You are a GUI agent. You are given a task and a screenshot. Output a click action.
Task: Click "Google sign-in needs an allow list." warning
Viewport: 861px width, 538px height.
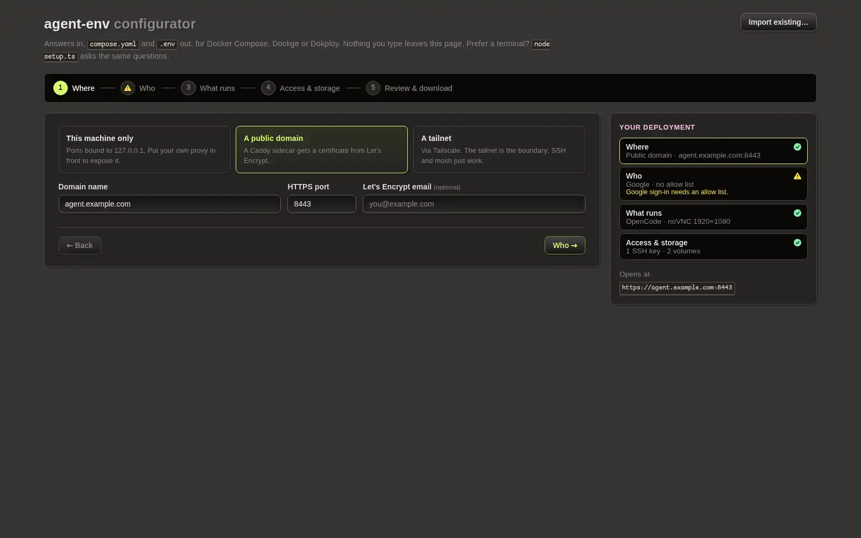676,192
